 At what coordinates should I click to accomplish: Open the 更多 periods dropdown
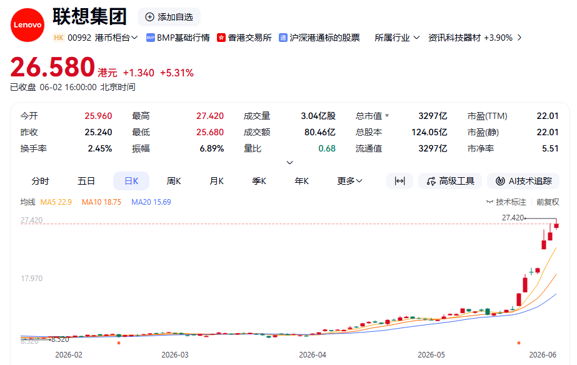(349, 181)
